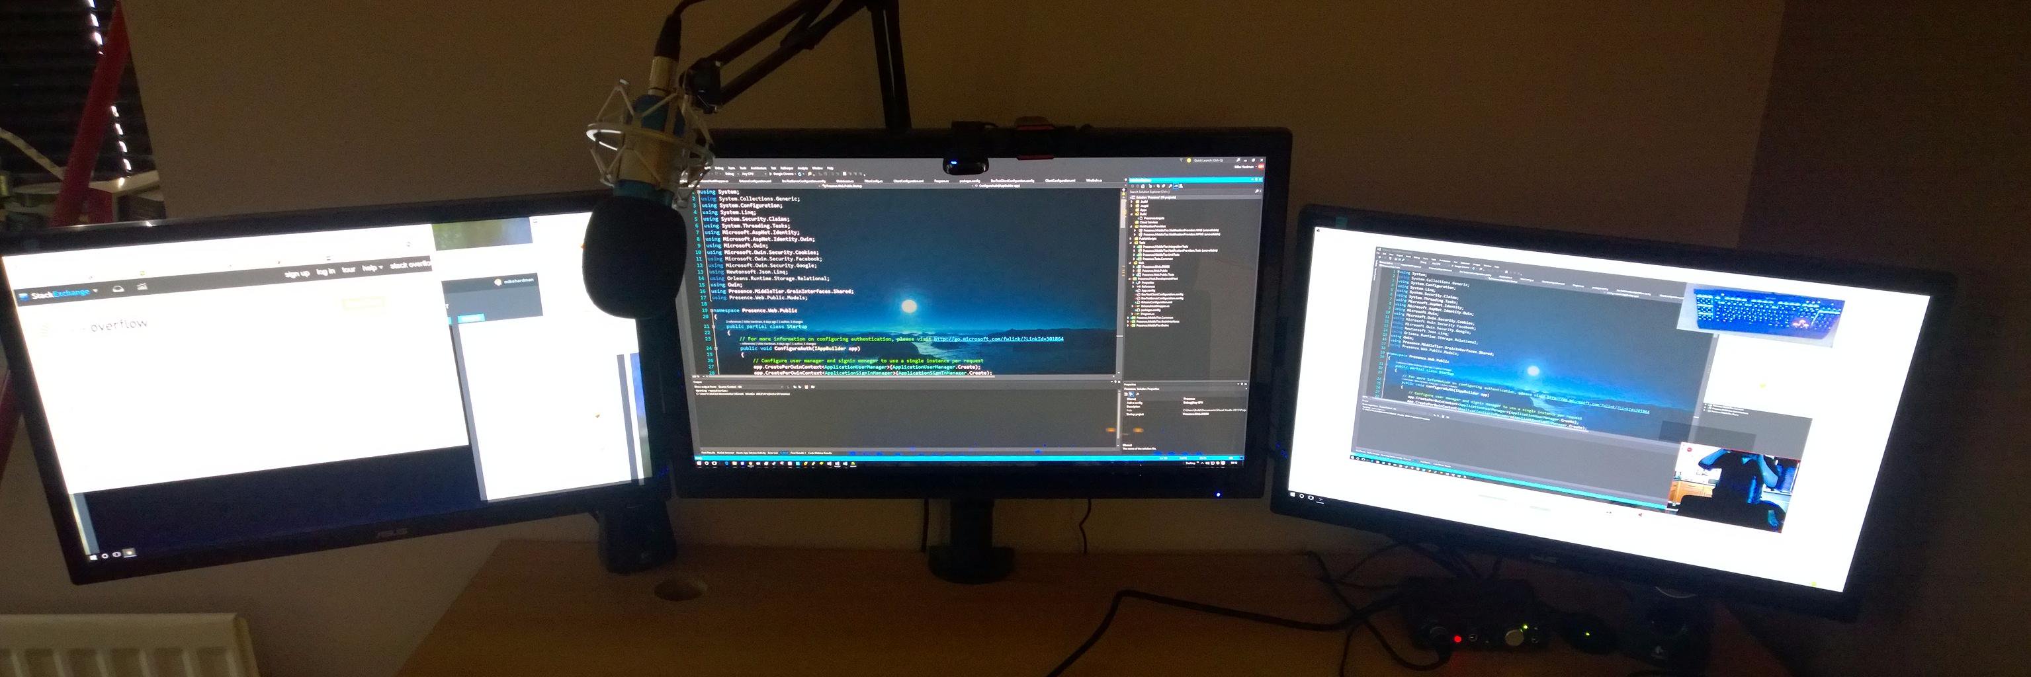Open the 'Show output from' dropdown in Output panel

click(x=753, y=387)
